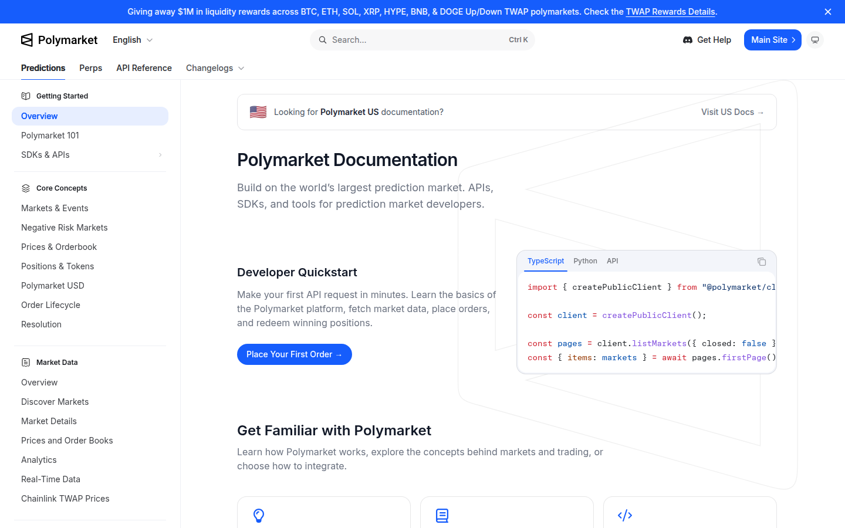Viewport: 845px width, 528px height.
Task: Open Resolution sidebar item
Action: pyautogui.click(x=90, y=324)
